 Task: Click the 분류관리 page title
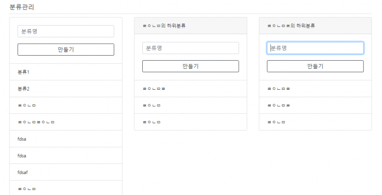pos(22,7)
